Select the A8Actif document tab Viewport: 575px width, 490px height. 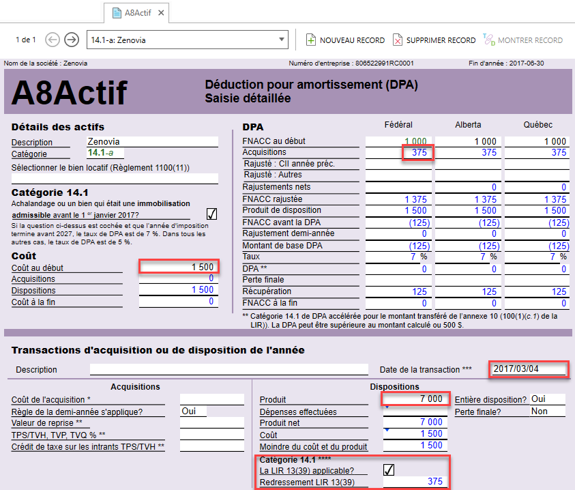tap(136, 13)
